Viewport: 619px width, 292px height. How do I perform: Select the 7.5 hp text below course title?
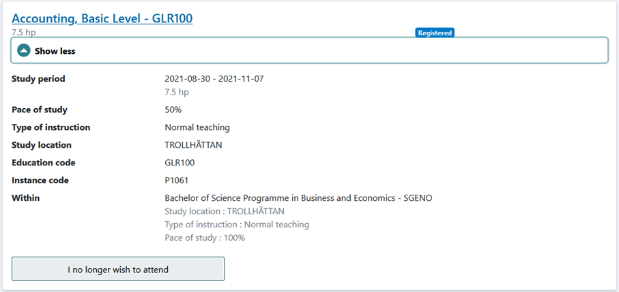tap(24, 33)
